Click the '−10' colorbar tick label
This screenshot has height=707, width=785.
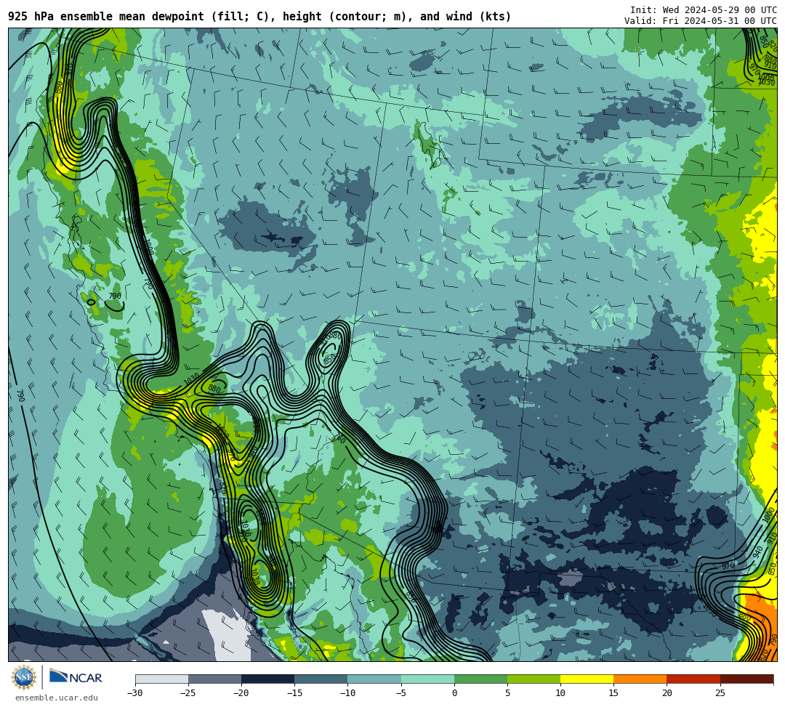tap(347, 693)
